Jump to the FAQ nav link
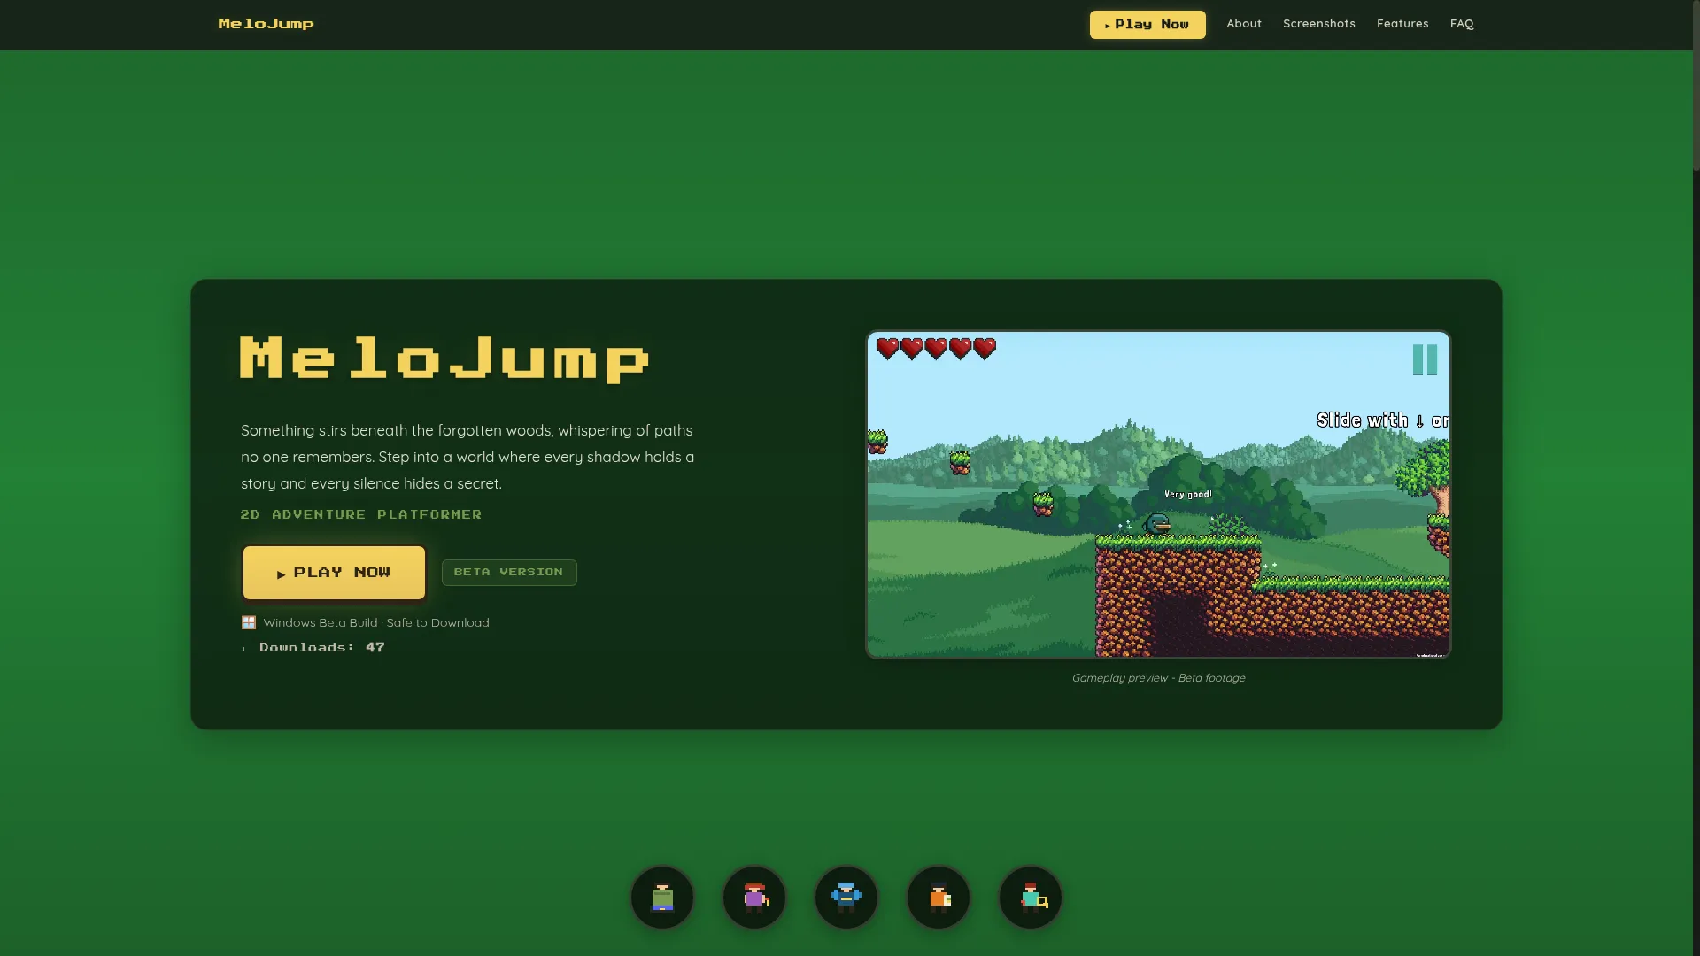1700x956 pixels. [x=1462, y=24]
